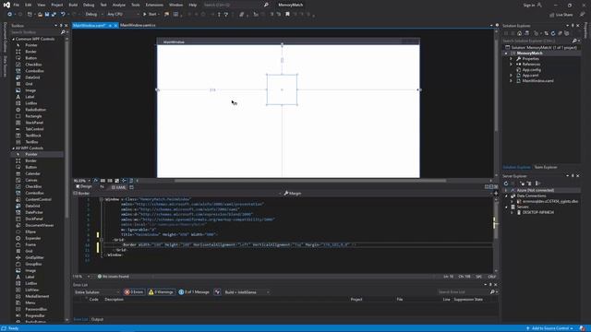Click Refresh icon in Server Explorer
The height and width of the screenshot is (332, 591).
pyautogui.click(x=506, y=184)
